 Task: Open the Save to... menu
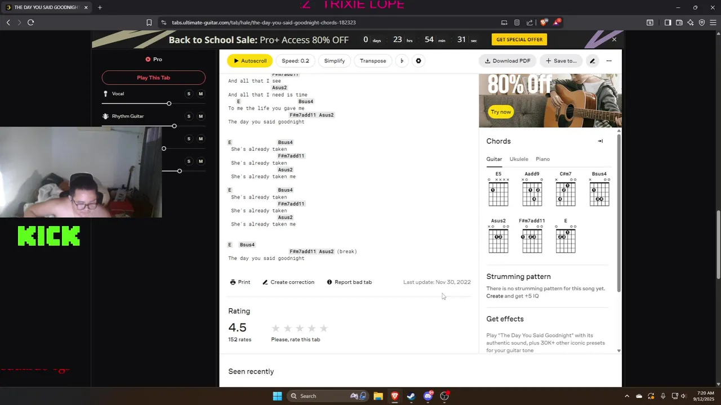pos(561,61)
